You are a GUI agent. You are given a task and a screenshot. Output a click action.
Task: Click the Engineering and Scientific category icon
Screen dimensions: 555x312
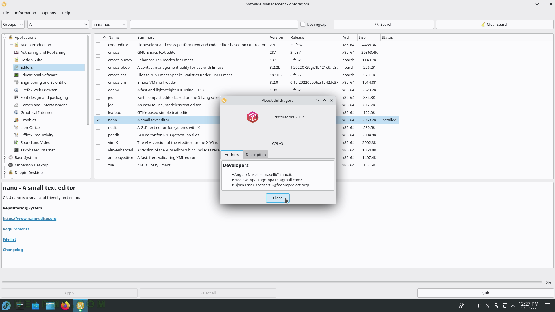[16, 82]
